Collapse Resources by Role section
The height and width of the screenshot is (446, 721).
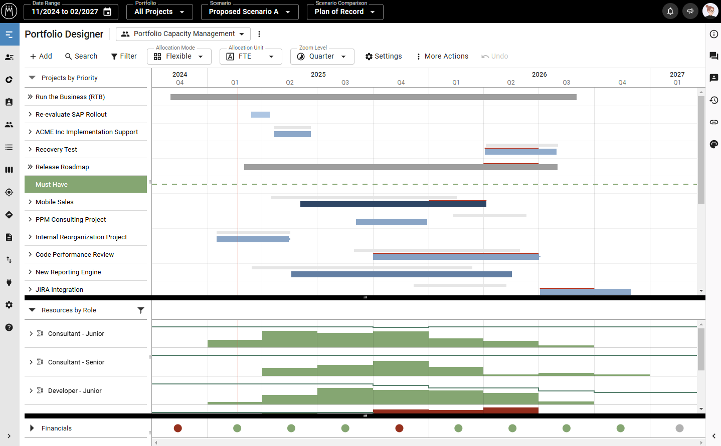click(32, 310)
